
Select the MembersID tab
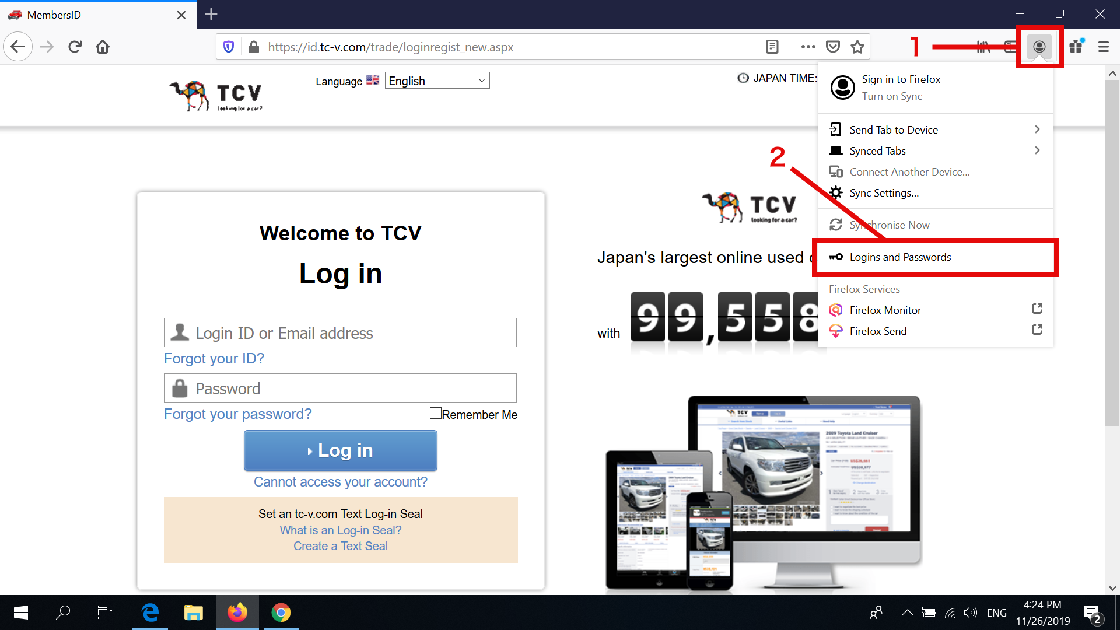pos(98,15)
